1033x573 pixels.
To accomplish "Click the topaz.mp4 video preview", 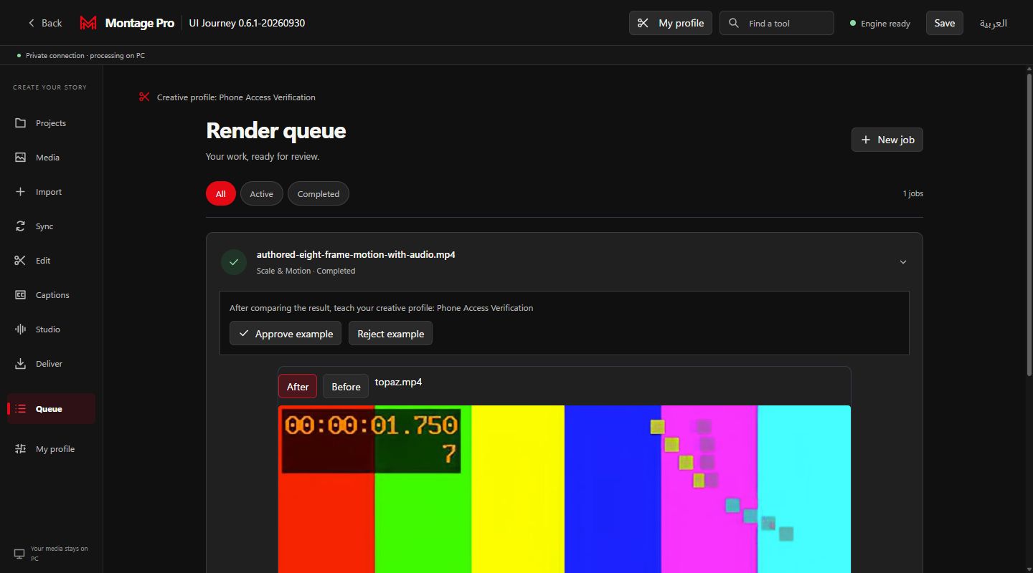I will click(x=565, y=489).
